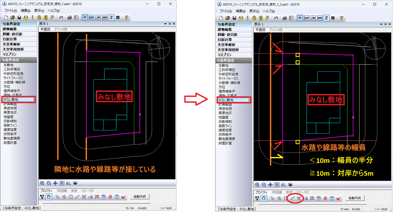Click yellow 'a' icon in 緩和_1.adsf window
This screenshot has height=213, width=394.
tap(46, 17)
